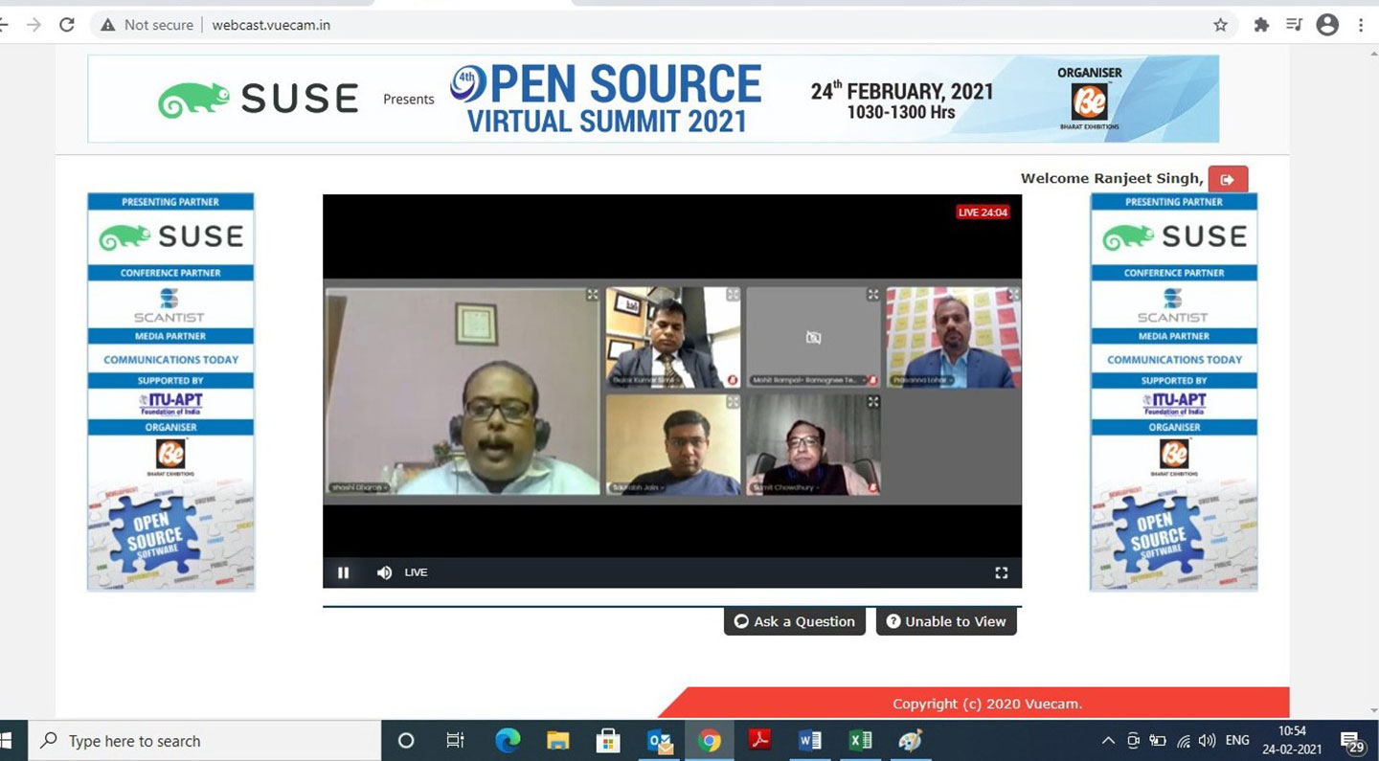Open Microsoft Word from the taskbar

[810, 741]
